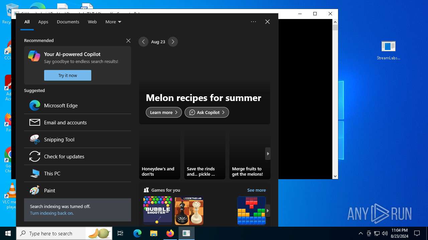
Task: Show next melon story cards
Action: click(268, 154)
